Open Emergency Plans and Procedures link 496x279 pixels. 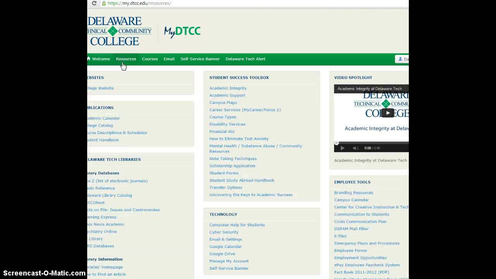pyautogui.click(x=367, y=243)
